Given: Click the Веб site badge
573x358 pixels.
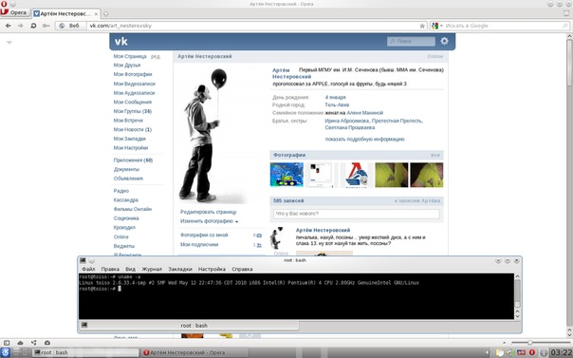Looking at the screenshot, I should pos(70,26).
